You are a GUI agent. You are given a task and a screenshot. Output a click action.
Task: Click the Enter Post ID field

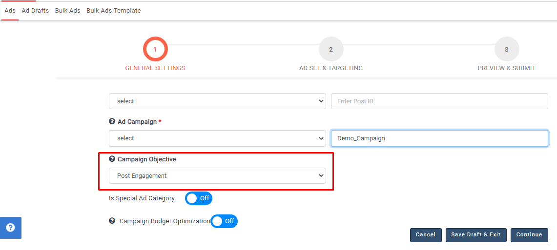coord(439,101)
